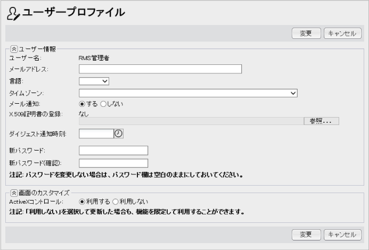
Task: Click the top キャンセル button
Action: (342, 34)
